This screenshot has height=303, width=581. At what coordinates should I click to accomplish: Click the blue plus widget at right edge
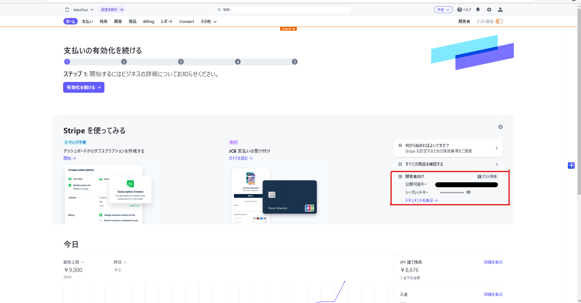(x=571, y=165)
